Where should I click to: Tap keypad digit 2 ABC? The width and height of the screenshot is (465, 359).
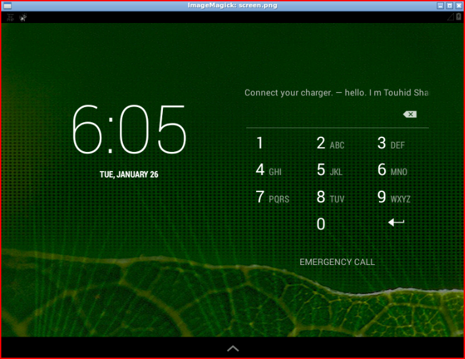click(x=330, y=143)
